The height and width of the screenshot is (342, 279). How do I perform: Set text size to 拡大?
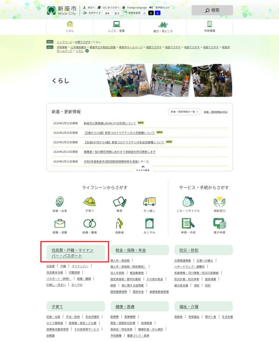(x=117, y=13)
